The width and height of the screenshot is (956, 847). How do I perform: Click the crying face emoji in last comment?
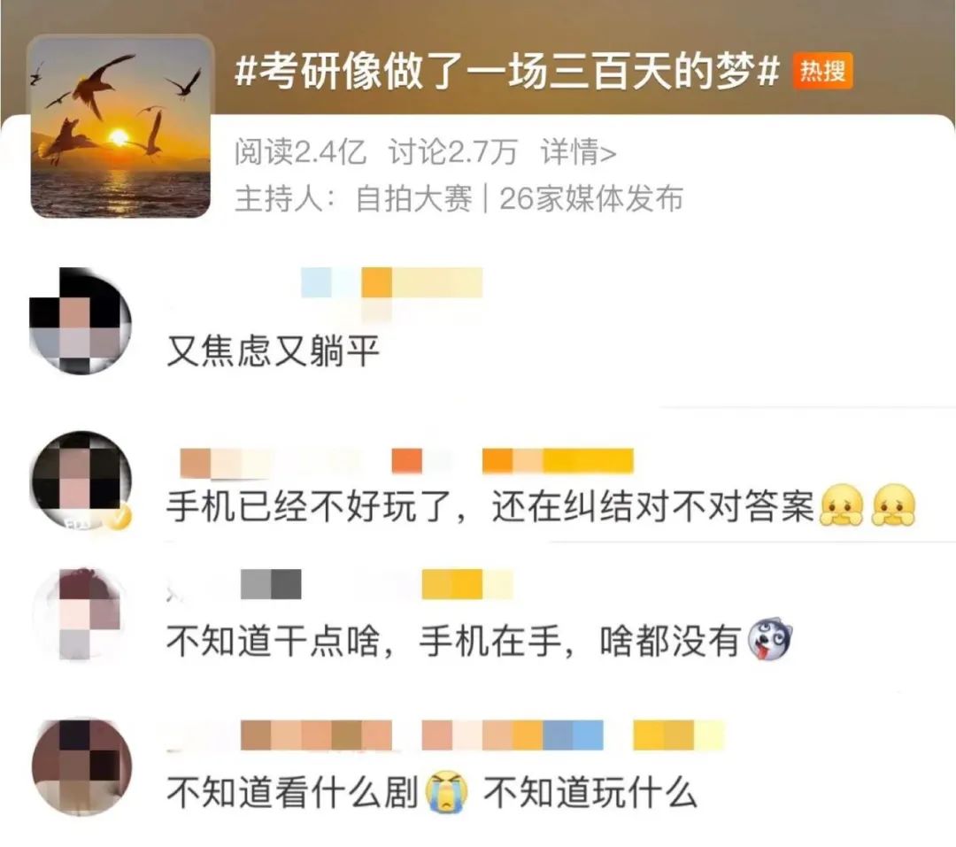tap(448, 792)
